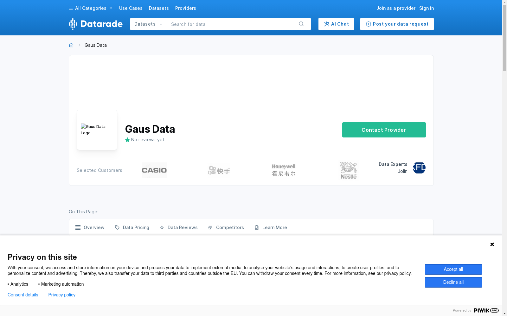Go to Use Cases page
This screenshot has width=507, height=316.
(x=131, y=8)
